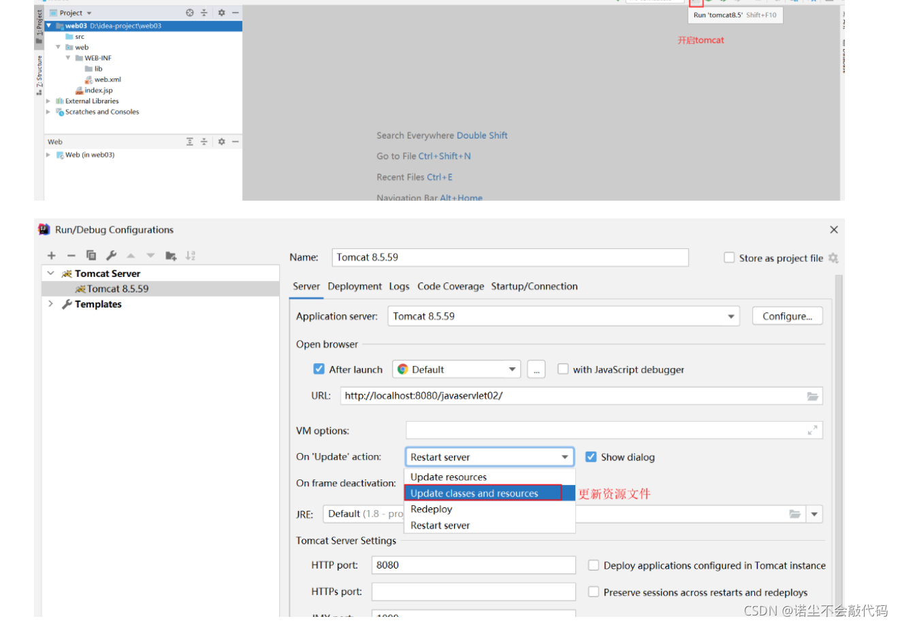Click the HTTP port field showing 8080
The width and height of the screenshot is (898, 623).
[474, 565]
